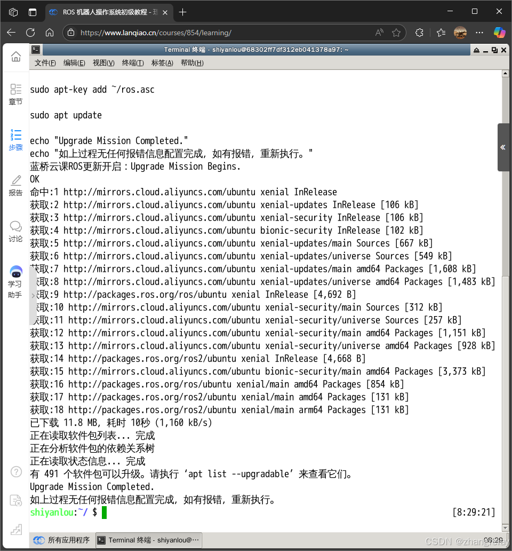Viewport: 512px width, 551px height.
Task: Click 'sudo apt update' line
Action: 66,115
